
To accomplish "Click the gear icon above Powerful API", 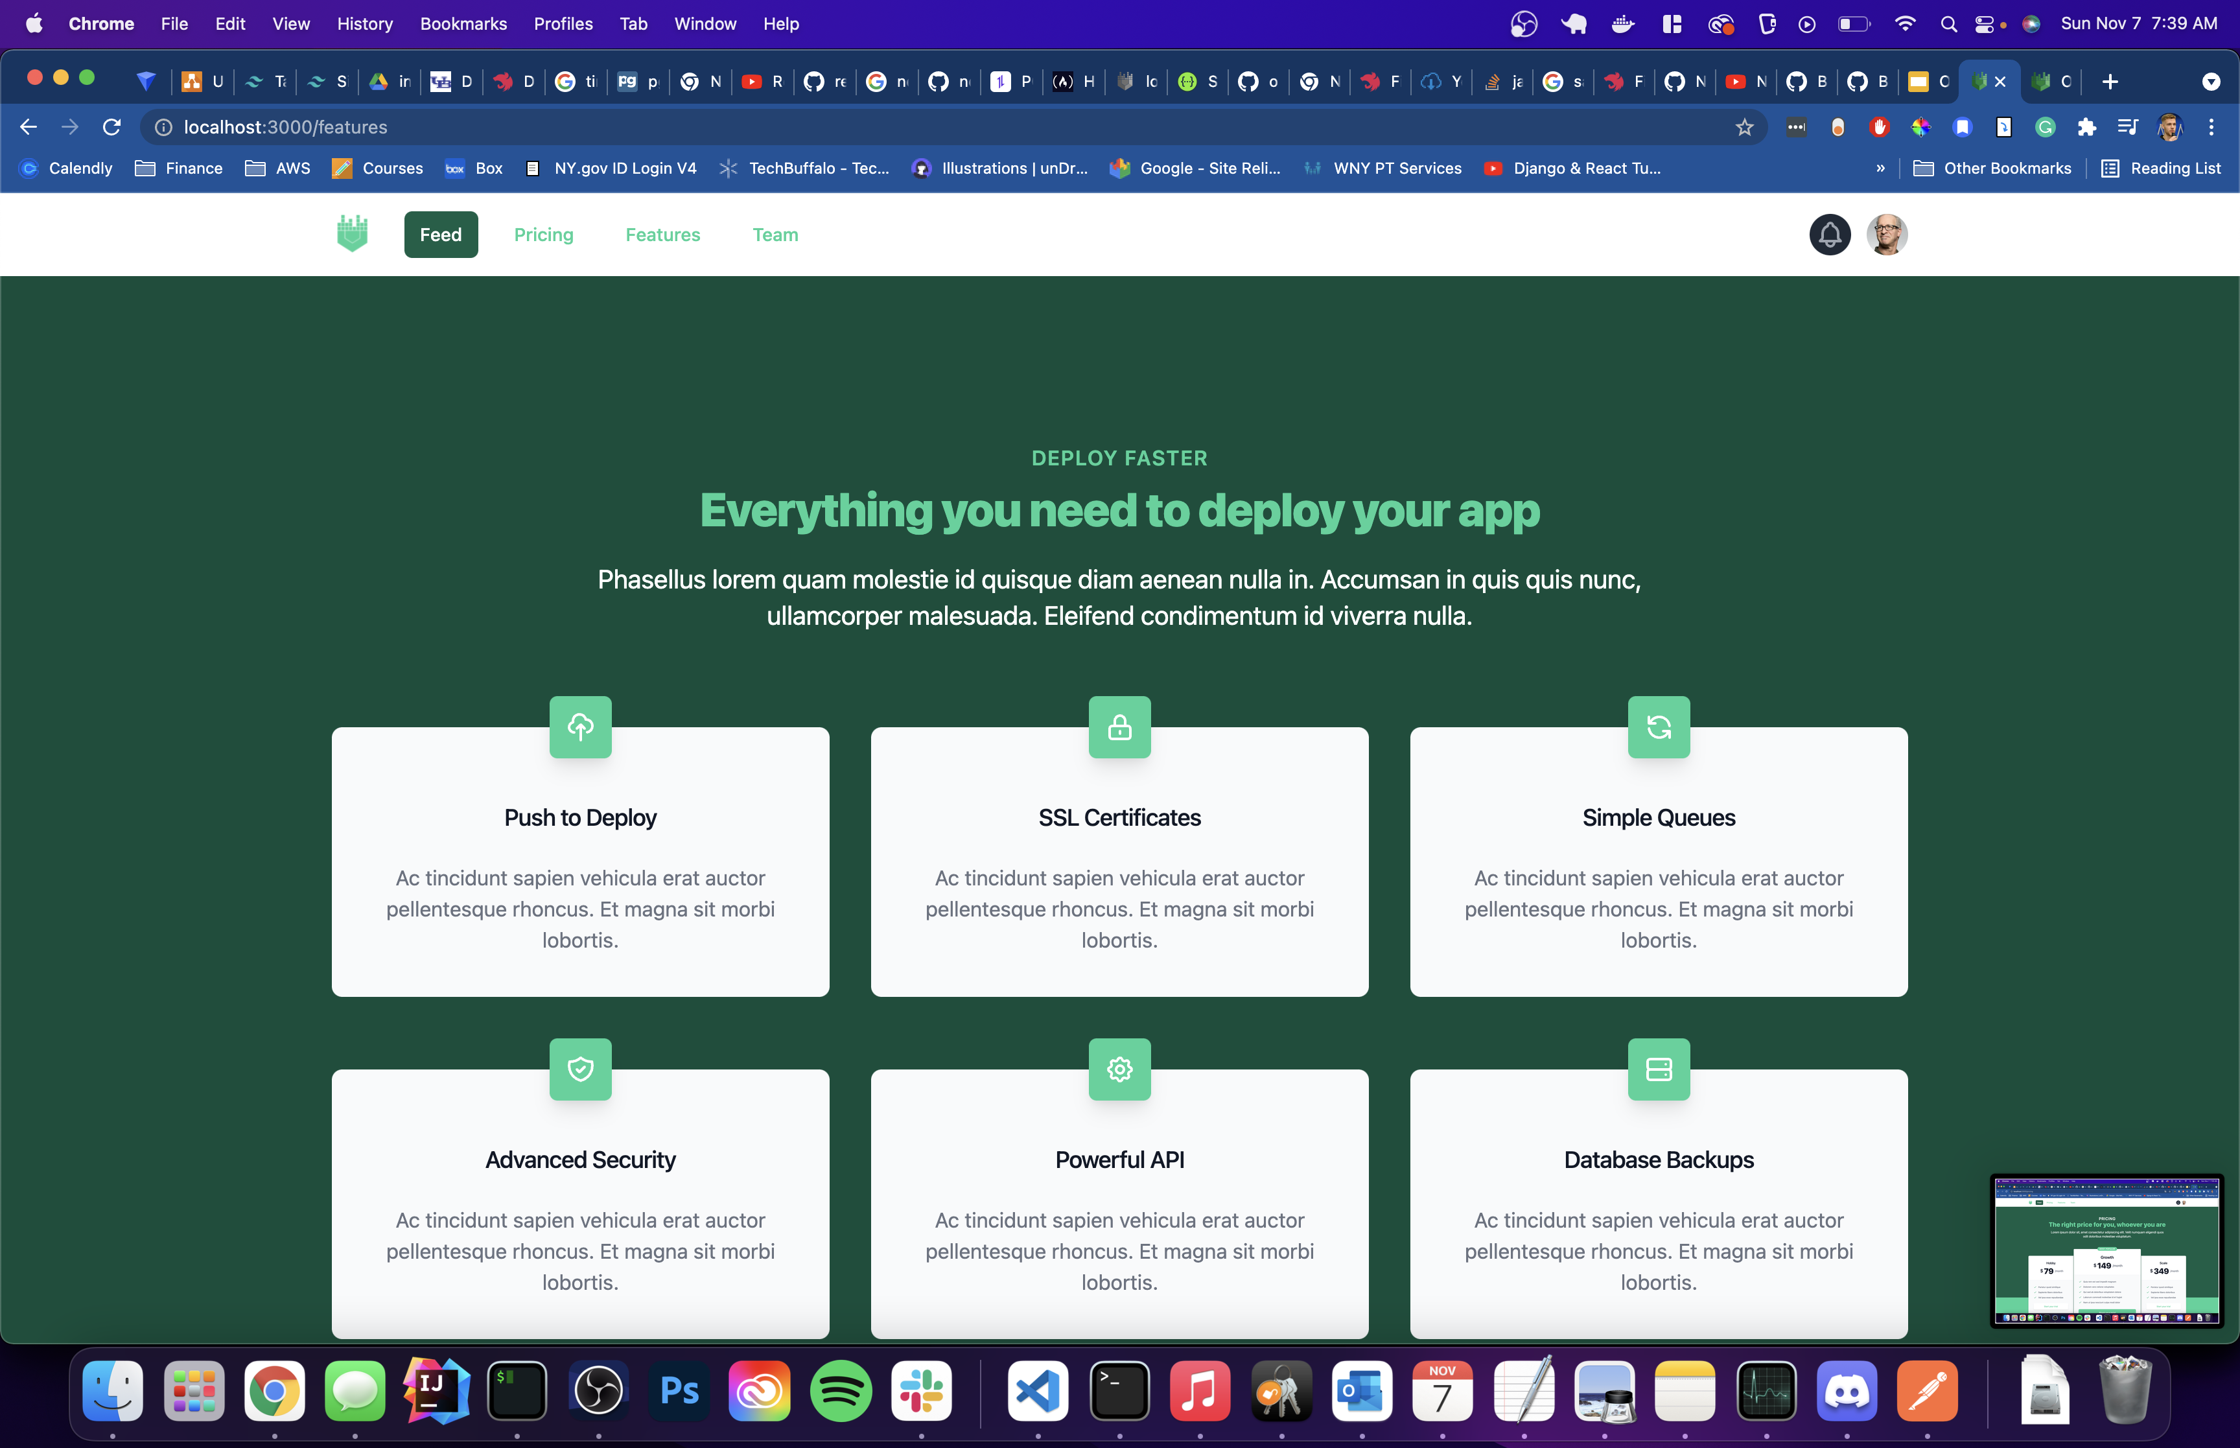I will 1119,1069.
